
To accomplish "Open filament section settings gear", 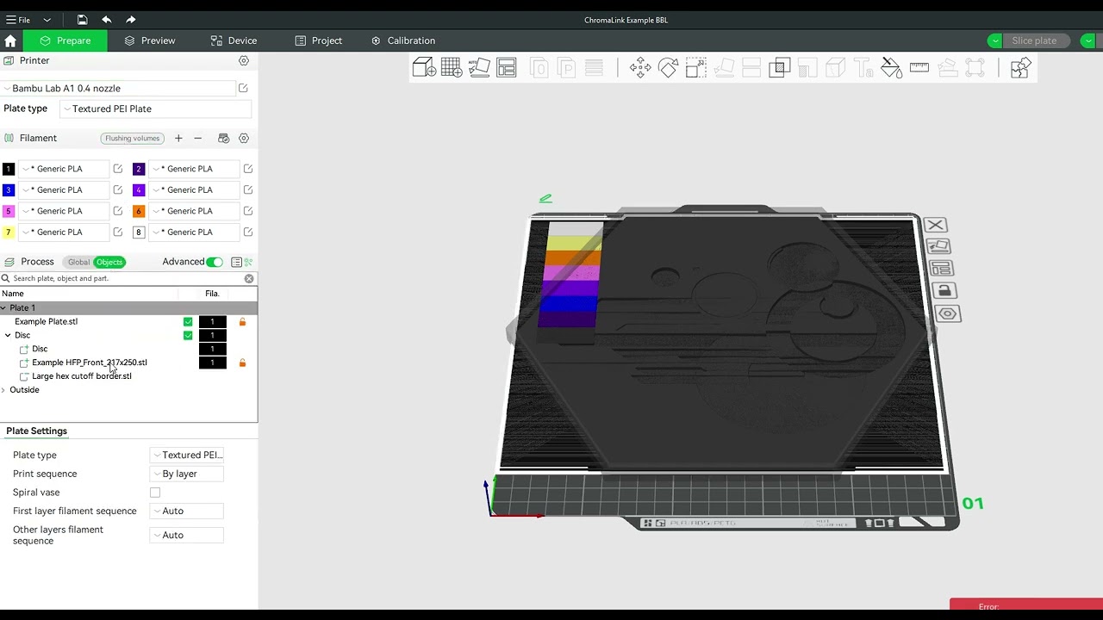I will 244,139.
